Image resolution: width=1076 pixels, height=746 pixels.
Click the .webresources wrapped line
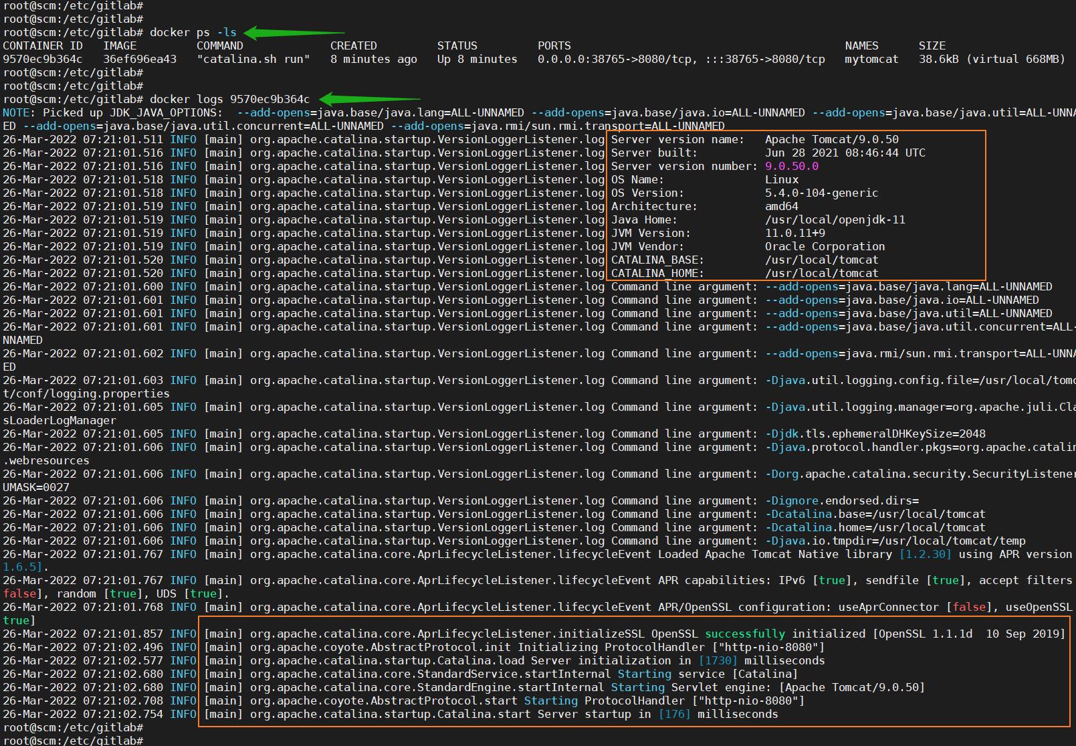click(46, 460)
